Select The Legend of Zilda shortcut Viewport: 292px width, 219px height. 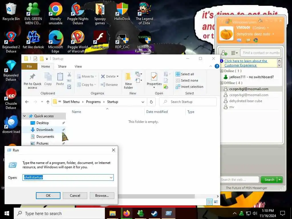144,14
